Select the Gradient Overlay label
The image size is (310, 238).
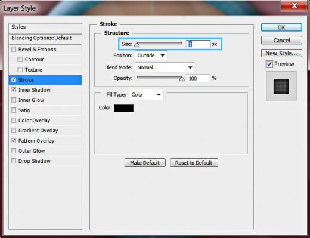pos(38,131)
